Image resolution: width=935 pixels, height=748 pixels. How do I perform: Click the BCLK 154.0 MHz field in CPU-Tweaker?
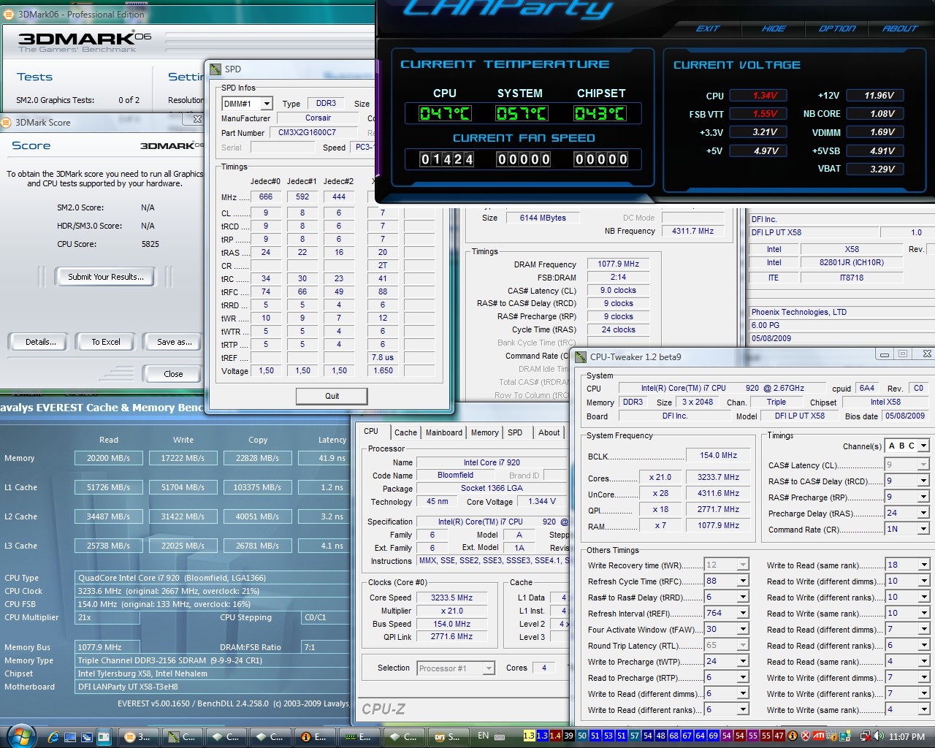pyautogui.click(x=719, y=455)
